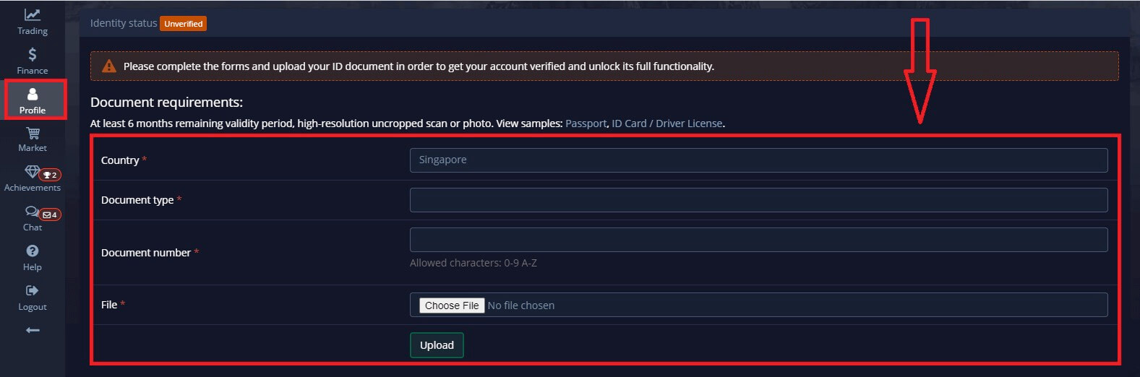Click the green Upload button
This screenshot has height=377, width=1140.
click(437, 345)
